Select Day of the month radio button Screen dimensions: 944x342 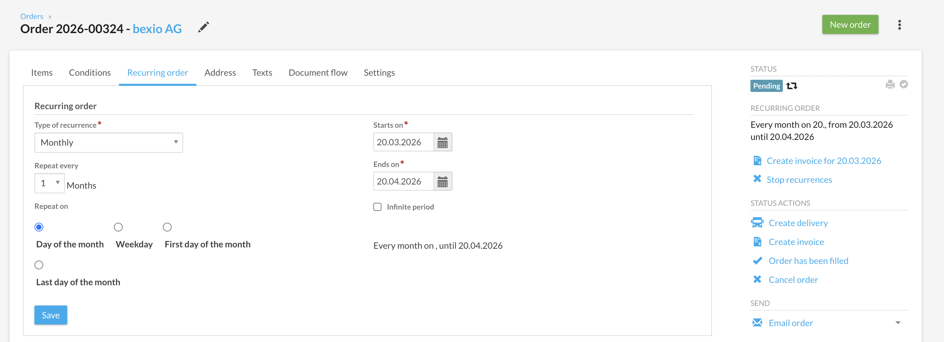(x=39, y=227)
